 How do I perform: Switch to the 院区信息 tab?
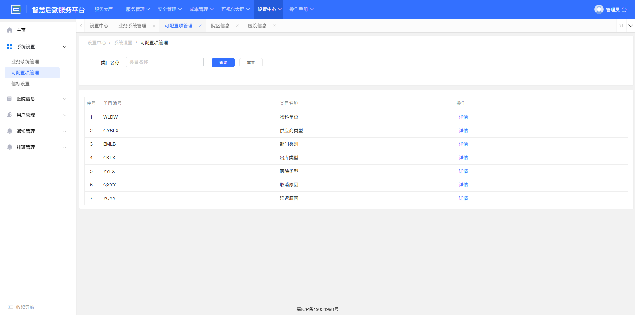tap(220, 26)
